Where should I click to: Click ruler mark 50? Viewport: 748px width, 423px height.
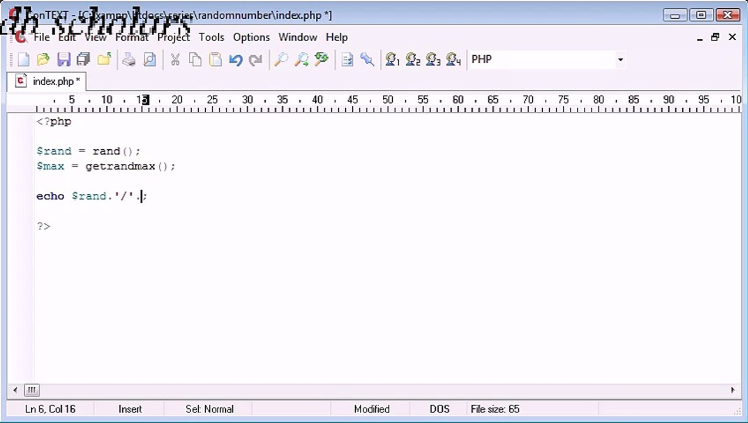(388, 100)
